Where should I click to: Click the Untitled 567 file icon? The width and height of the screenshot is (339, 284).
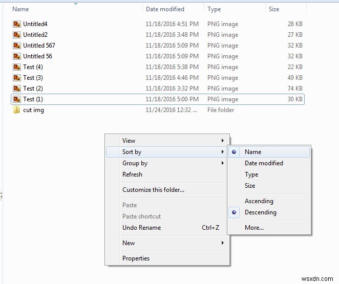click(x=17, y=46)
